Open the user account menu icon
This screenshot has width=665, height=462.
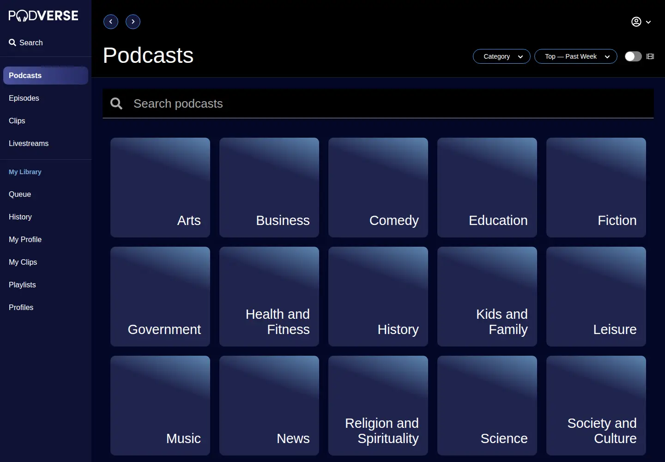[x=636, y=22]
